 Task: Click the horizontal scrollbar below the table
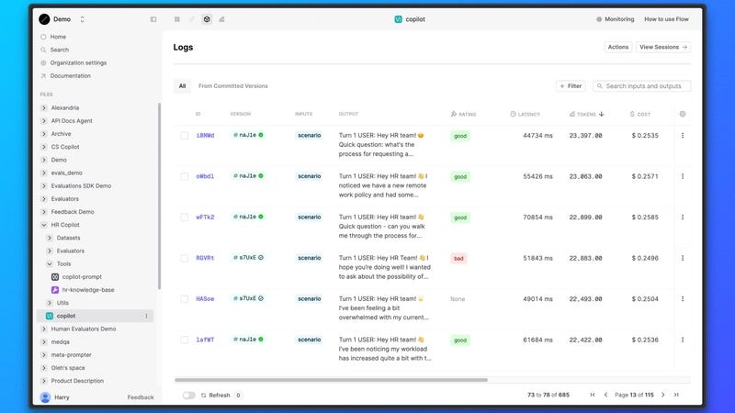[x=331, y=380]
